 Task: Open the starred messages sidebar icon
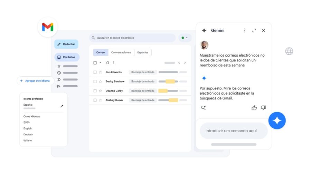pyautogui.click(x=59, y=66)
